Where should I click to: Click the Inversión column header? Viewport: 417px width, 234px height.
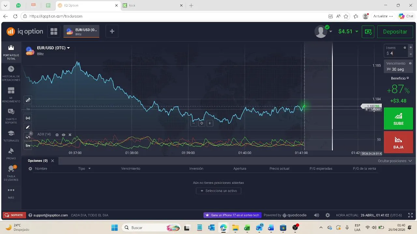(x=196, y=169)
